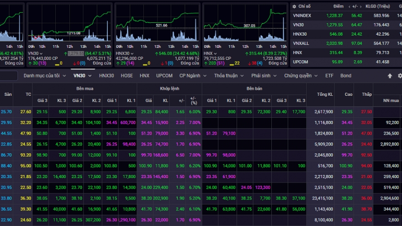The width and height of the screenshot is (402, 226).
Task: Click the stock search input field
Action: click(8, 76)
